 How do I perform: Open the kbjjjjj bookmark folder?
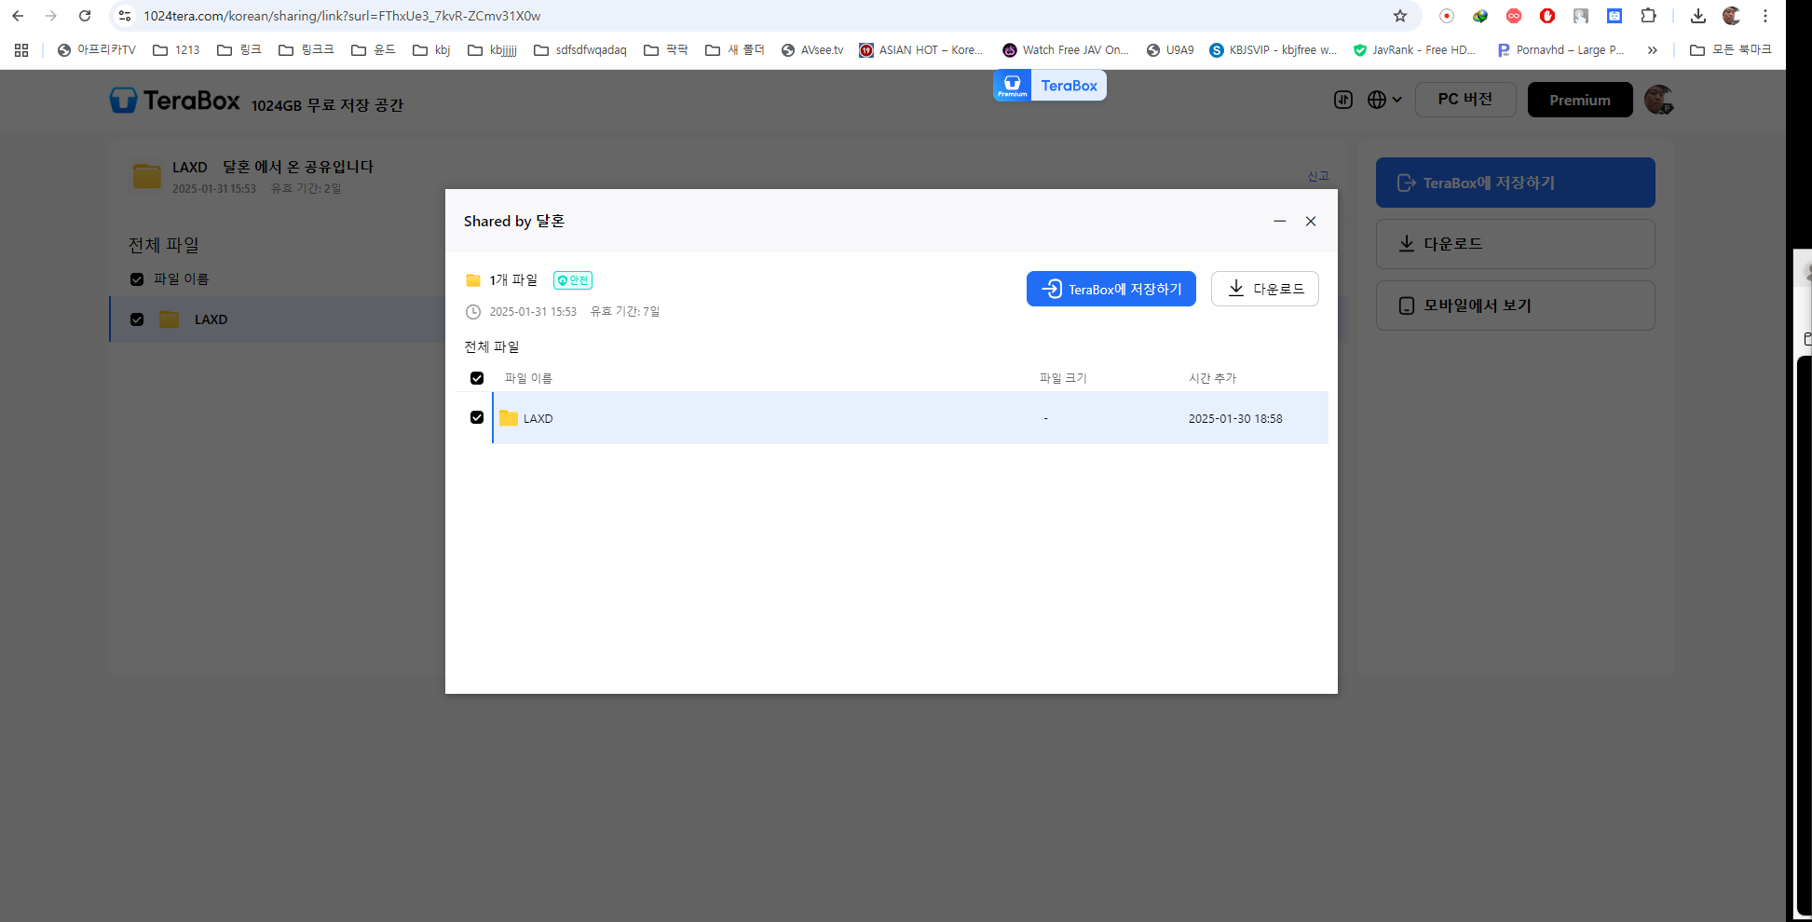click(493, 50)
